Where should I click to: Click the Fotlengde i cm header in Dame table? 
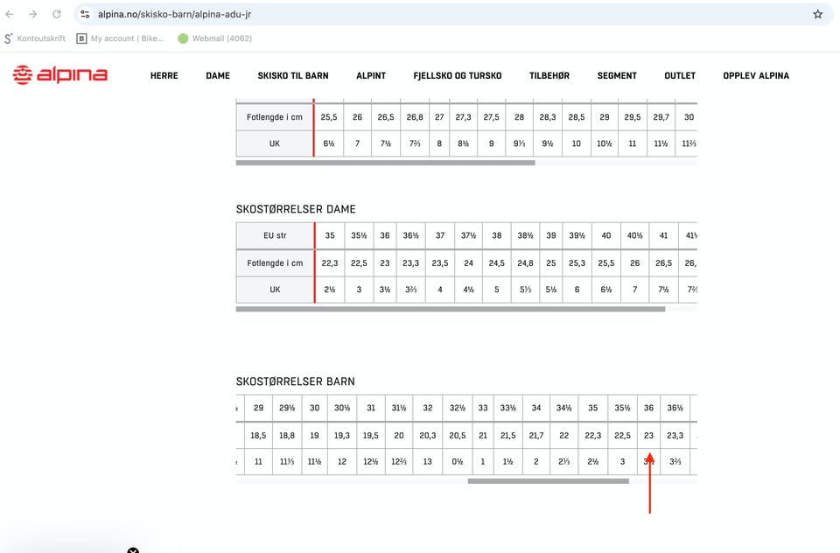pyautogui.click(x=275, y=263)
